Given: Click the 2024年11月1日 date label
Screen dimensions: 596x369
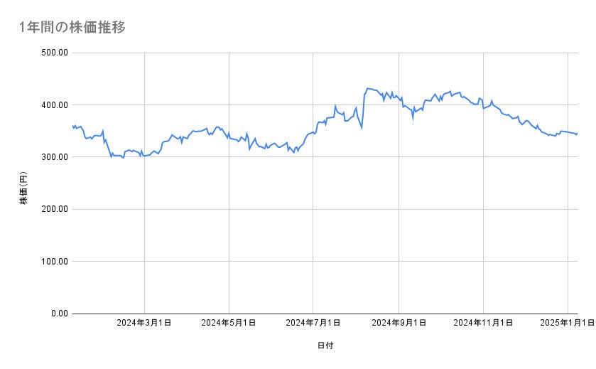Looking at the screenshot, I should coord(483,323).
